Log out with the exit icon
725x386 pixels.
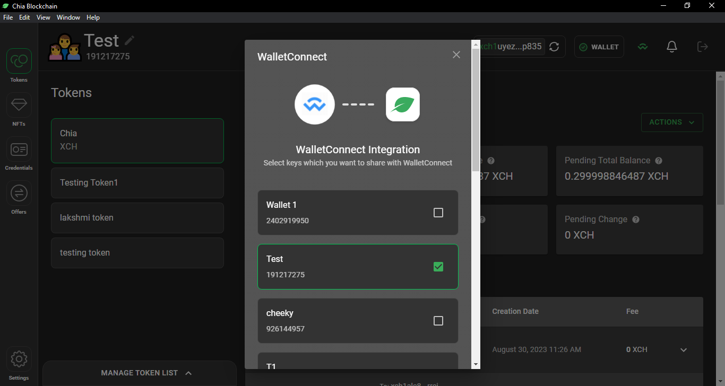pyautogui.click(x=702, y=47)
